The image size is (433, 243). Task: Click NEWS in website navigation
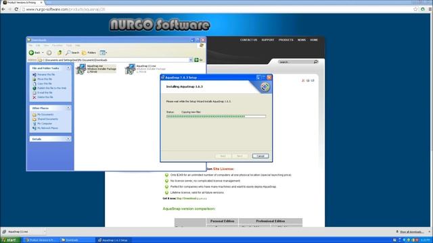(302, 40)
